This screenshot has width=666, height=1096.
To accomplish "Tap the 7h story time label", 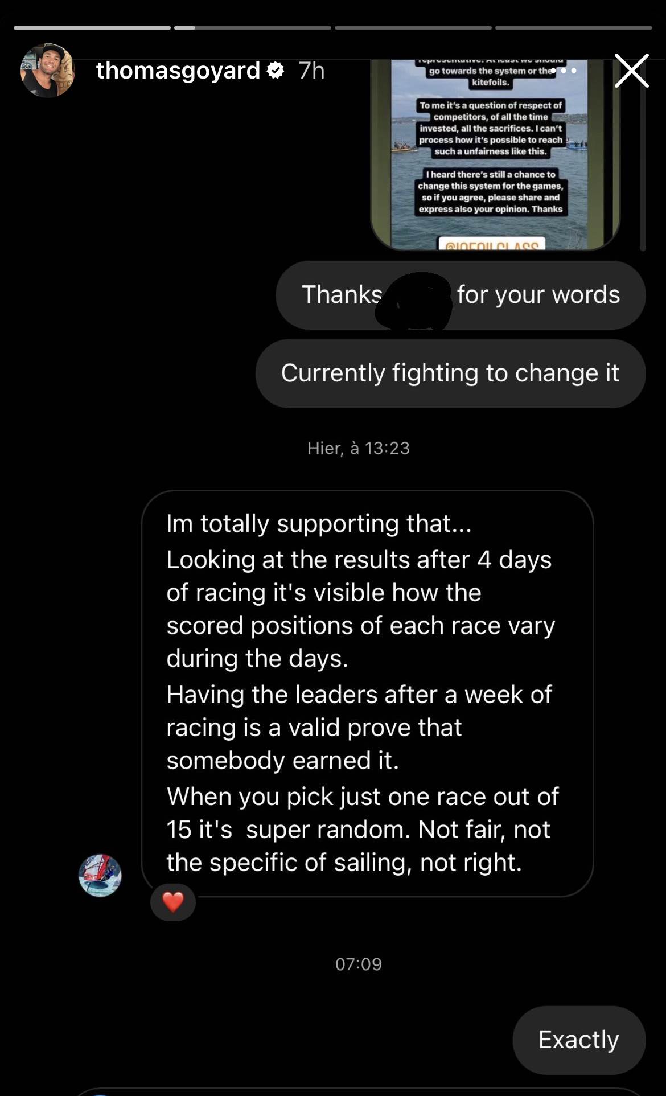I will (x=312, y=71).
